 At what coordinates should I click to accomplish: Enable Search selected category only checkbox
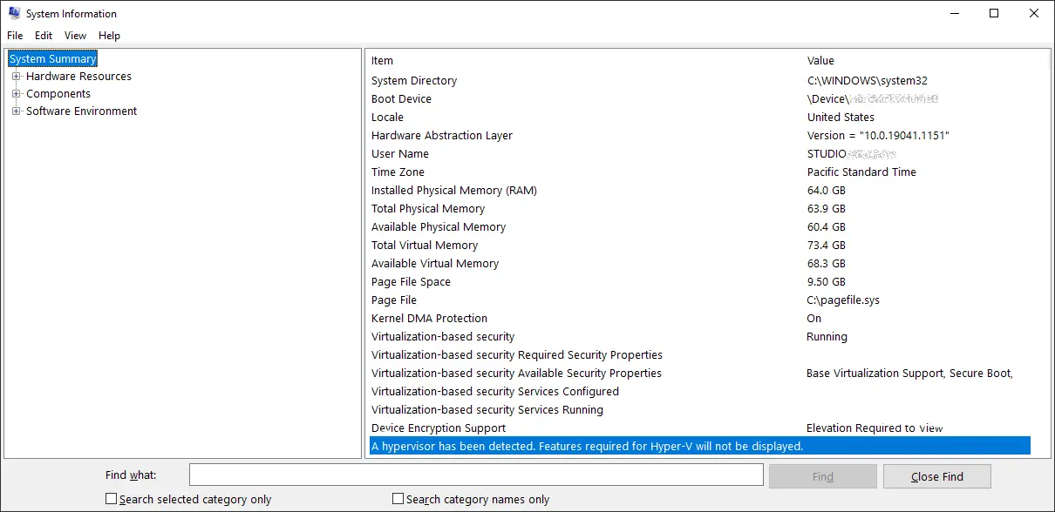(x=111, y=499)
